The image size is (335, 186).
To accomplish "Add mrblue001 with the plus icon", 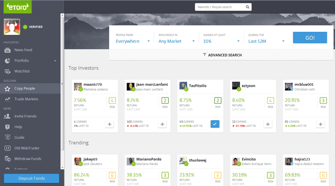I will pyautogui.click(x=321, y=124).
